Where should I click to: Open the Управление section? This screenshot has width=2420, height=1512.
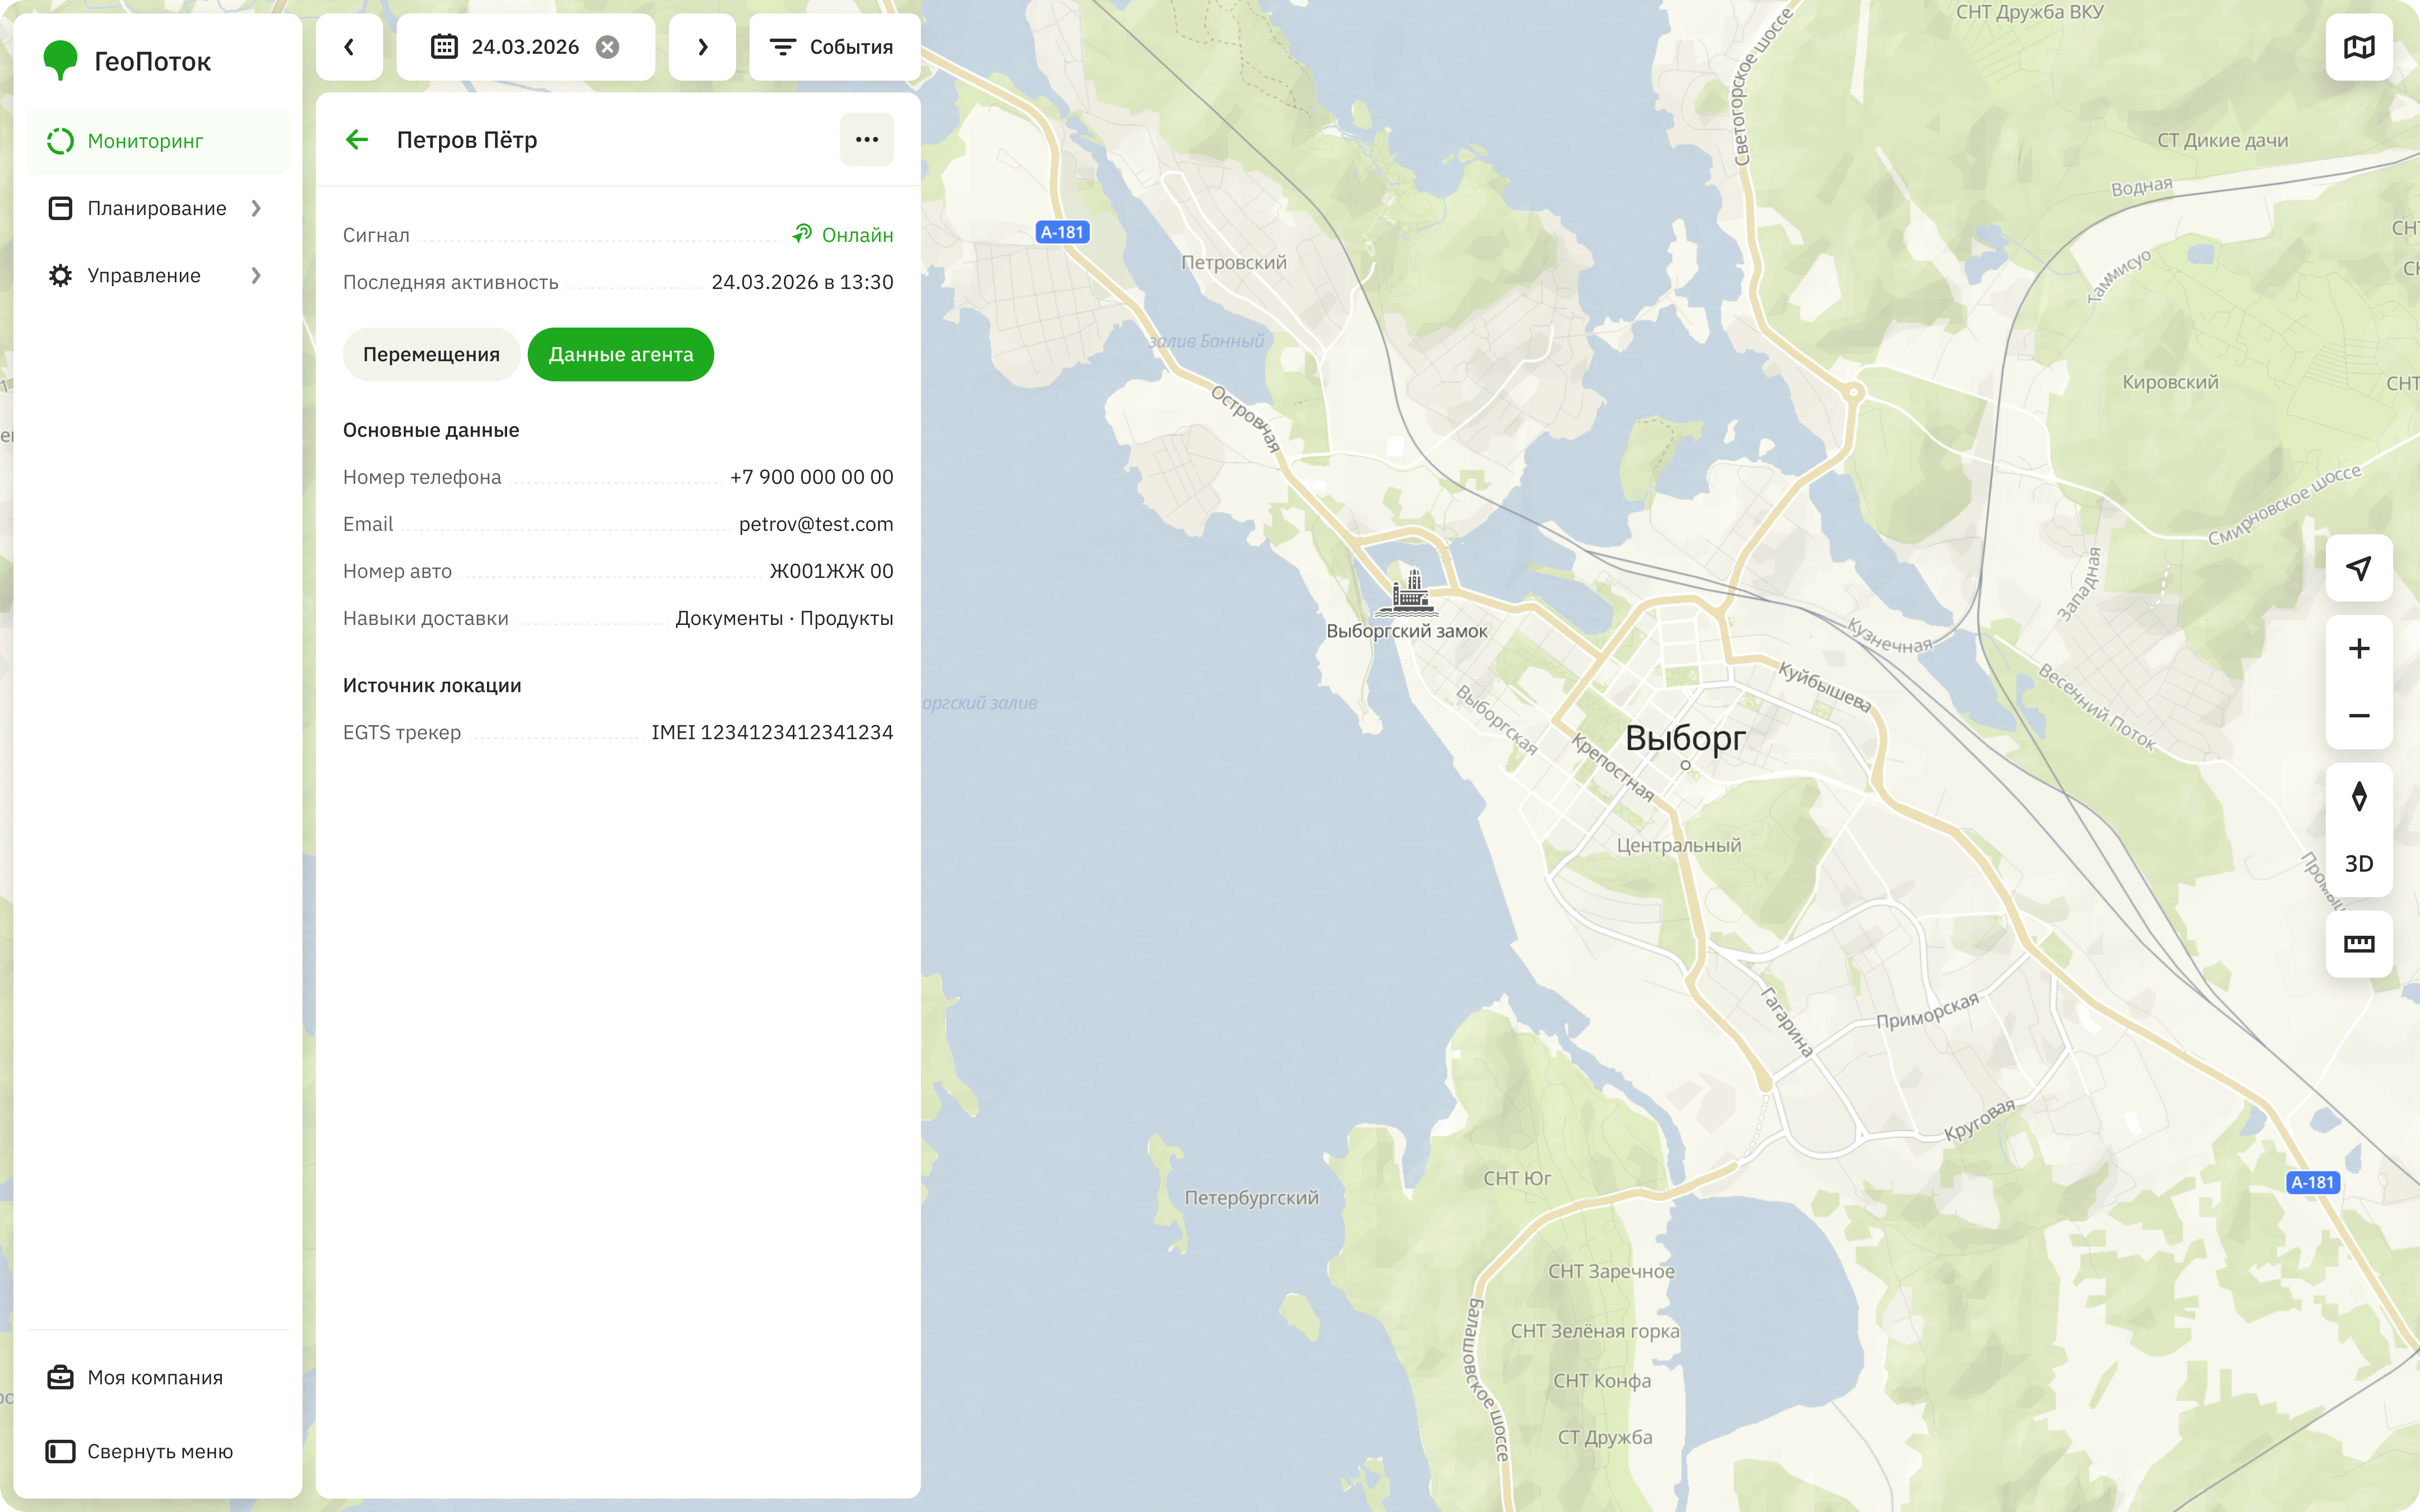coord(158,275)
